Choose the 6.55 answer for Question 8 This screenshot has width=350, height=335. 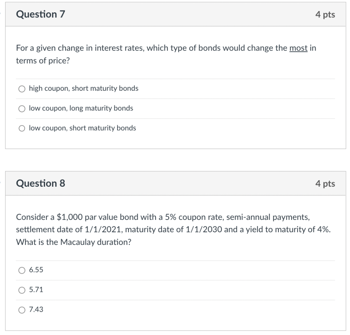point(22,270)
